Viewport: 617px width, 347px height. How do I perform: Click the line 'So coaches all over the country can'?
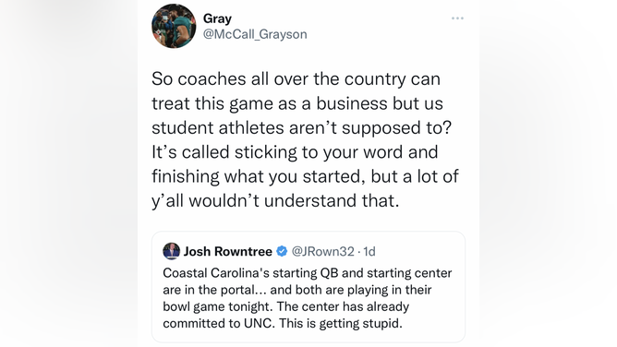tap(296, 79)
